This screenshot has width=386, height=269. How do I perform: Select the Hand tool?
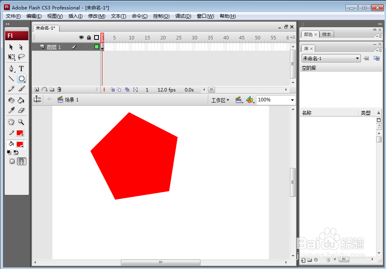(11, 122)
